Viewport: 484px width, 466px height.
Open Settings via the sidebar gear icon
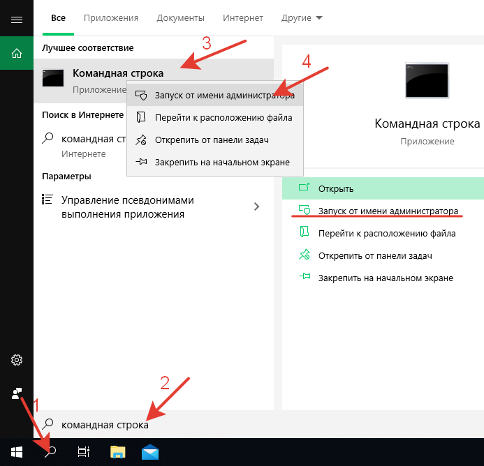17,360
